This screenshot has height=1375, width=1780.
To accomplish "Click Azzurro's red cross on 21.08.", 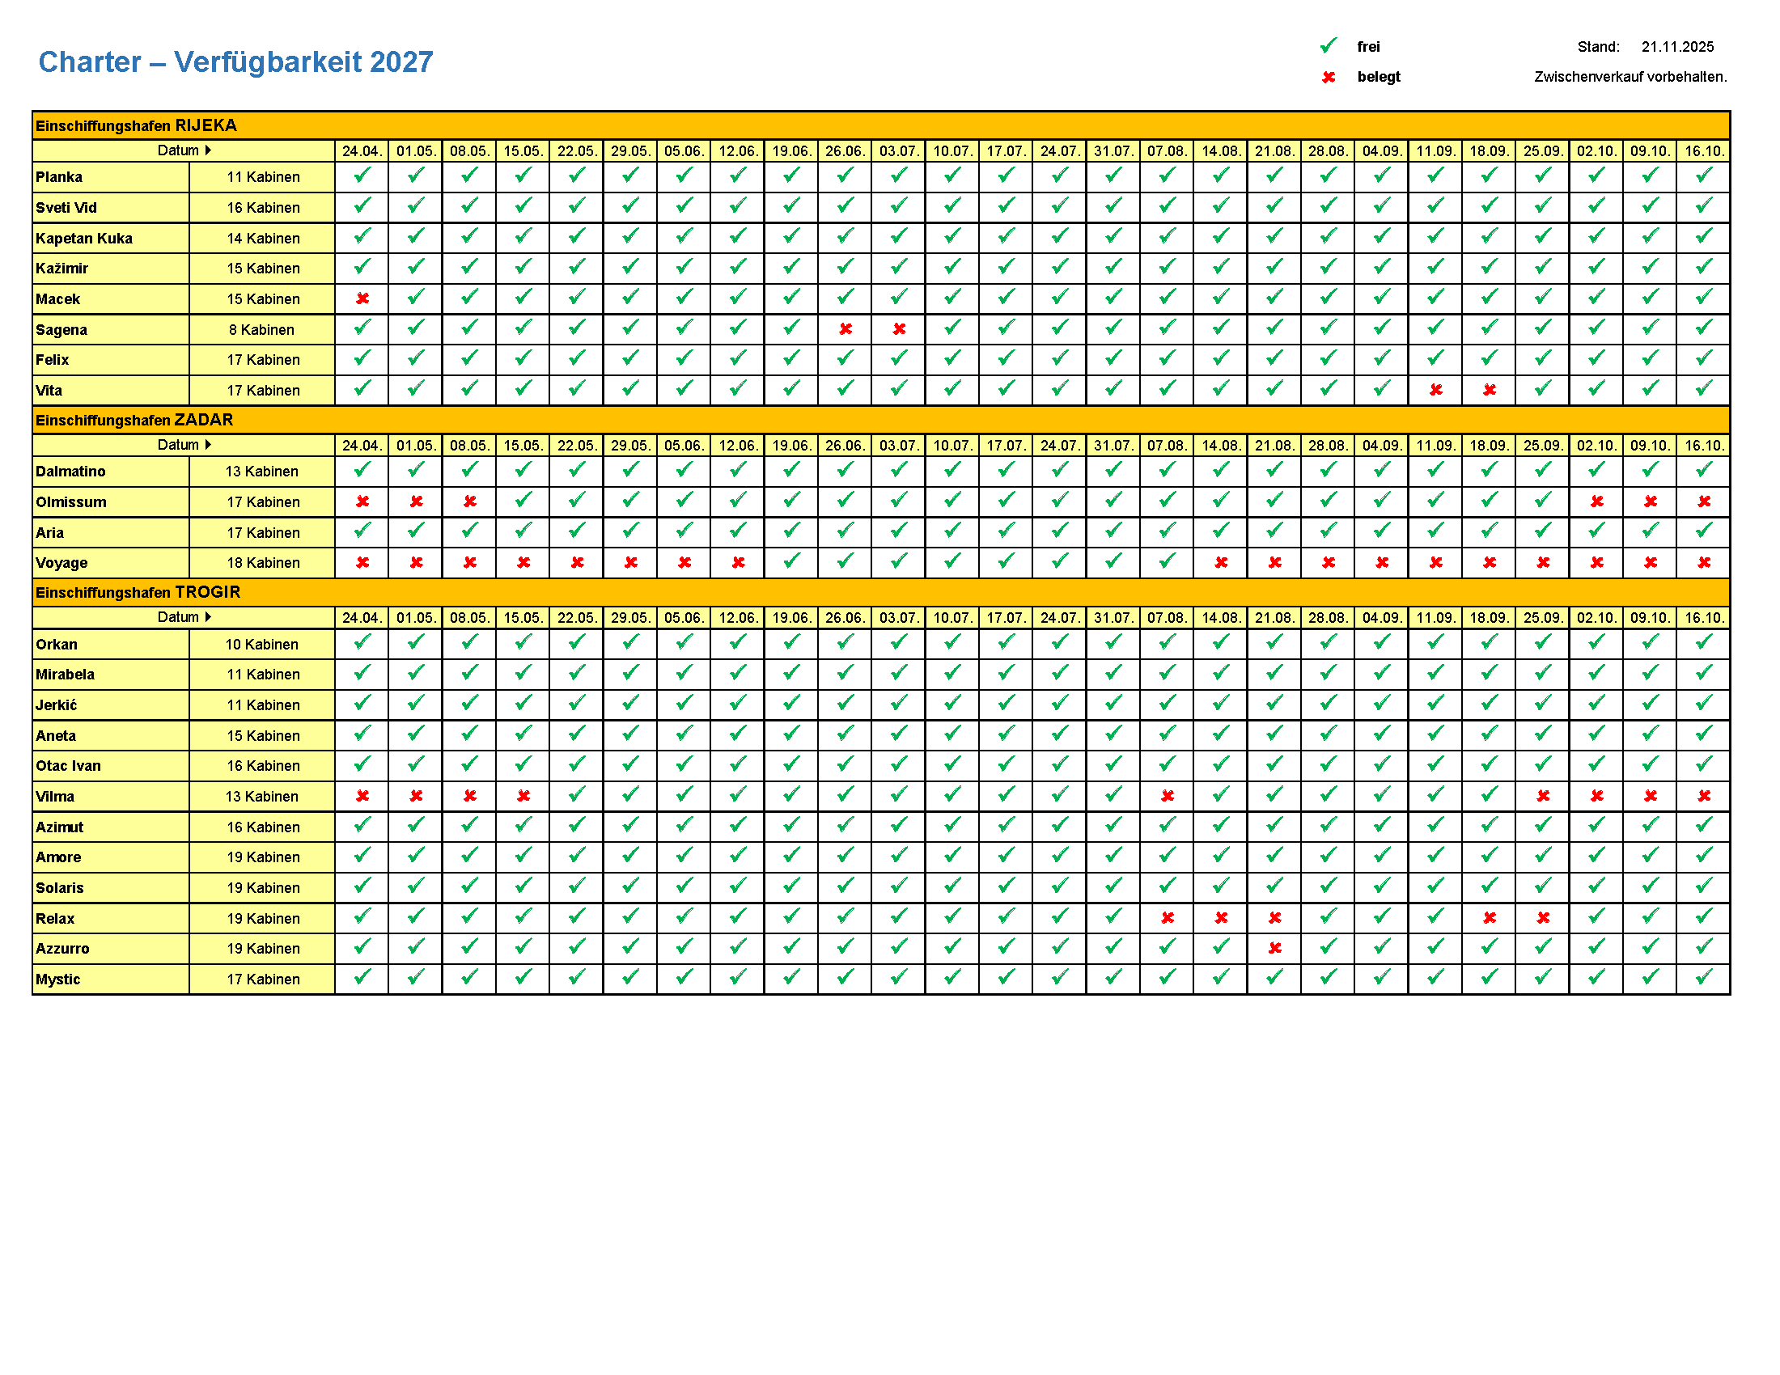I will click(x=1274, y=948).
